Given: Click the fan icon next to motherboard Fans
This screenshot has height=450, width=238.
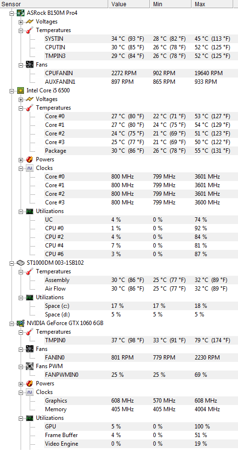Looking at the screenshot, I should point(30,65).
